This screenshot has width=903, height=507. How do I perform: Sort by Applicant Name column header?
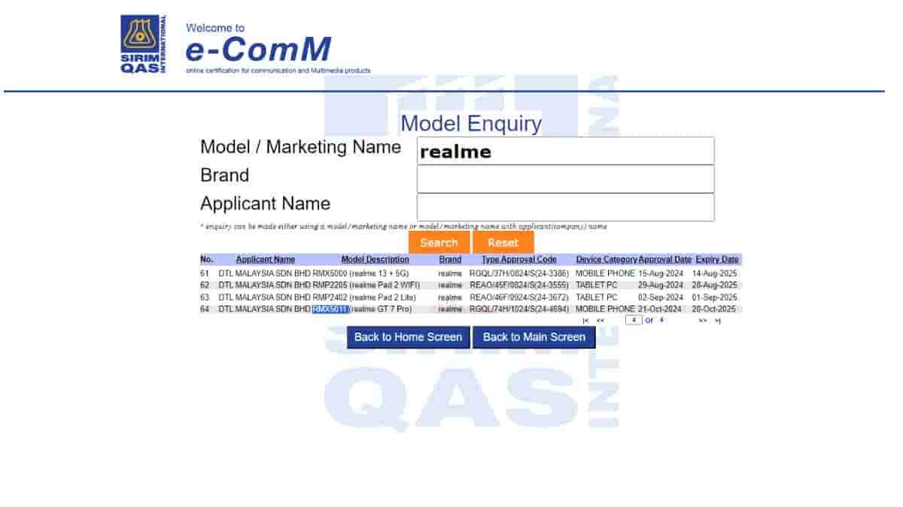265,260
